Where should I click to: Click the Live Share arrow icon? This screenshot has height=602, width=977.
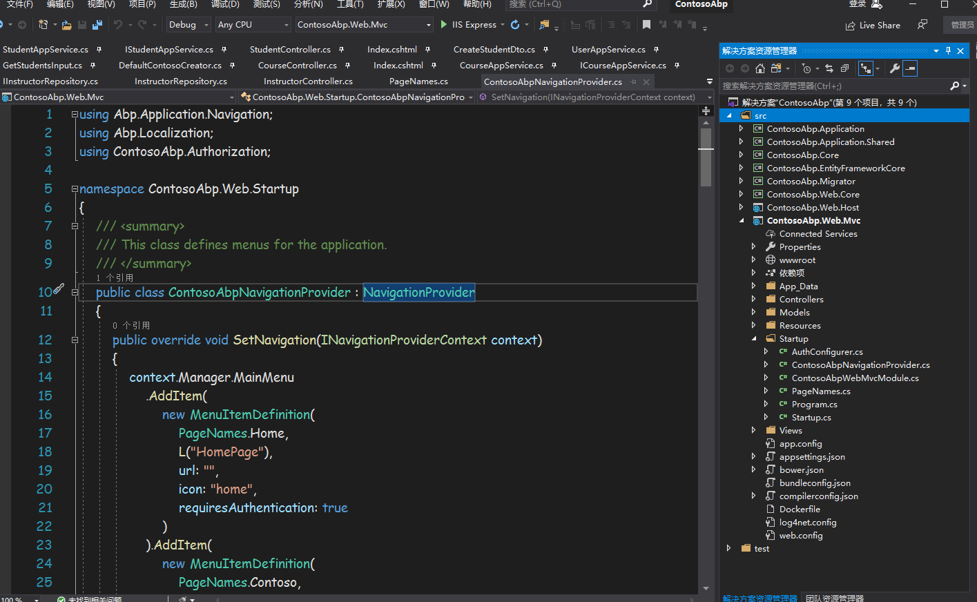click(x=851, y=26)
